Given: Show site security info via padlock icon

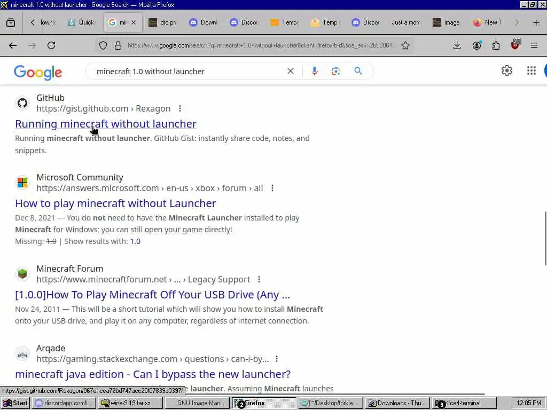Looking at the screenshot, I should (118, 45).
